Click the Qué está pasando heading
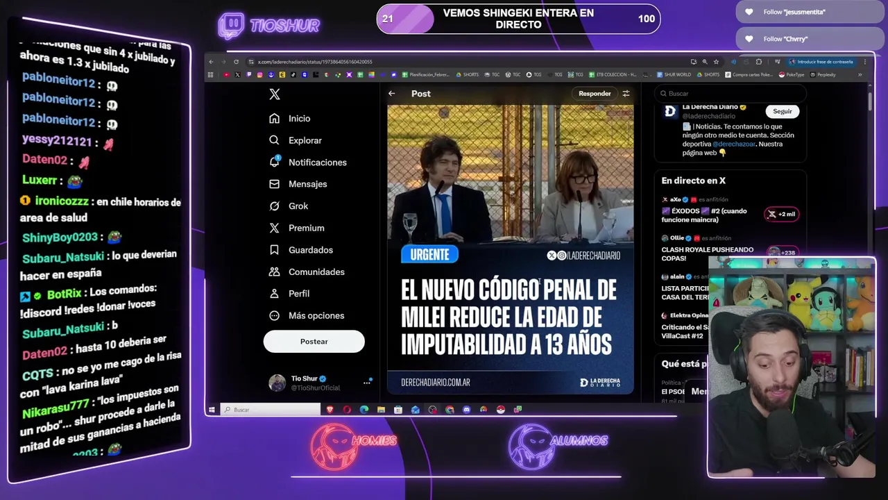This screenshot has width=888, height=500. click(683, 363)
